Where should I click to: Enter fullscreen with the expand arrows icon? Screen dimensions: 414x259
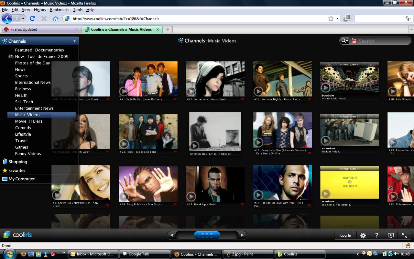pyautogui.click(x=405, y=235)
